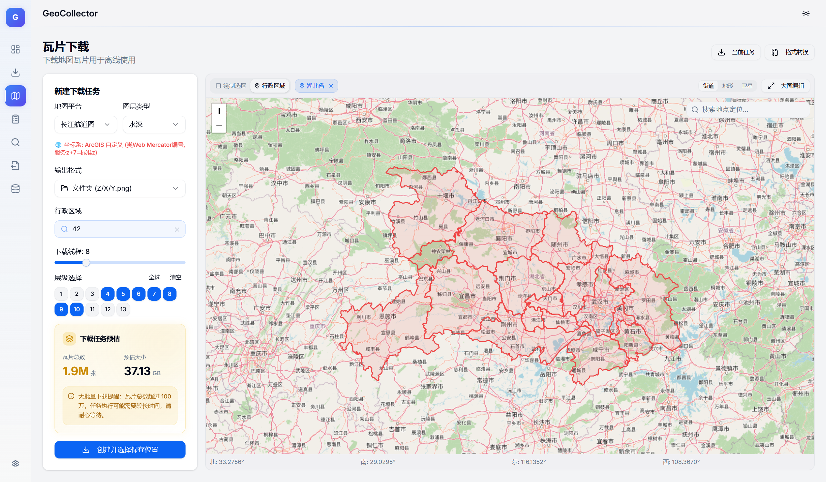Click the export file icon in sidebar
Image resolution: width=826 pixels, height=482 pixels.
click(15, 166)
